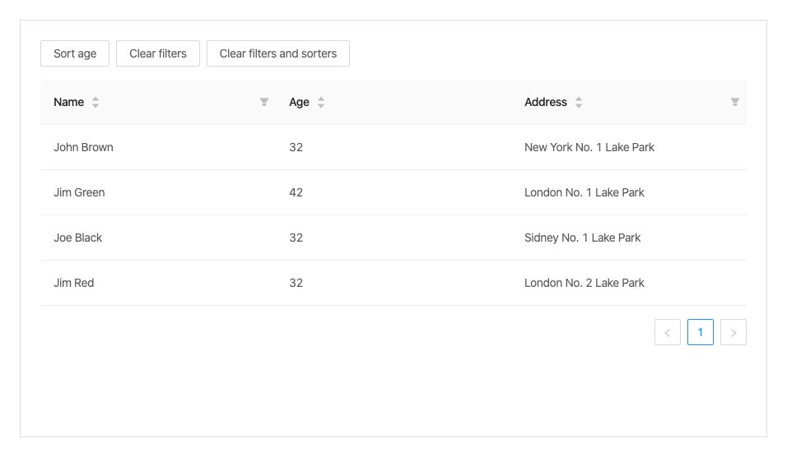Click the Address column sort arrows
The height and width of the screenshot is (457, 787).
tap(579, 103)
